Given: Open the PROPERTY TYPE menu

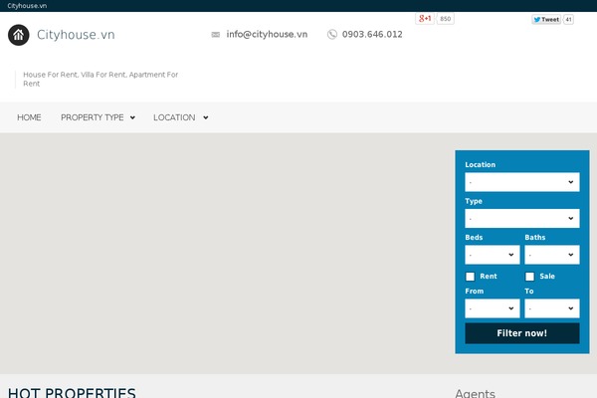Looking at the screenshot, I should 93,117.
